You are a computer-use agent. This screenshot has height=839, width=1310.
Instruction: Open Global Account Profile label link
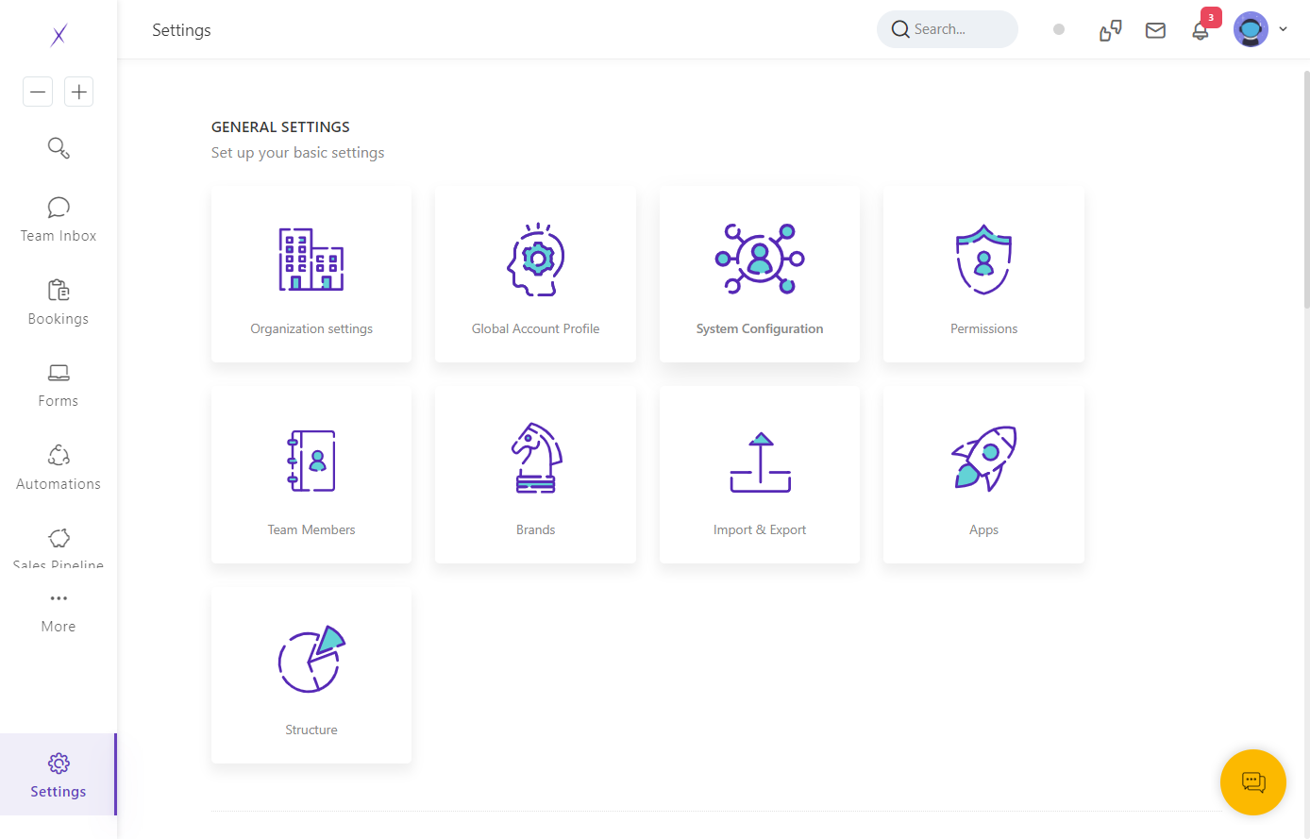pos(536,328)
